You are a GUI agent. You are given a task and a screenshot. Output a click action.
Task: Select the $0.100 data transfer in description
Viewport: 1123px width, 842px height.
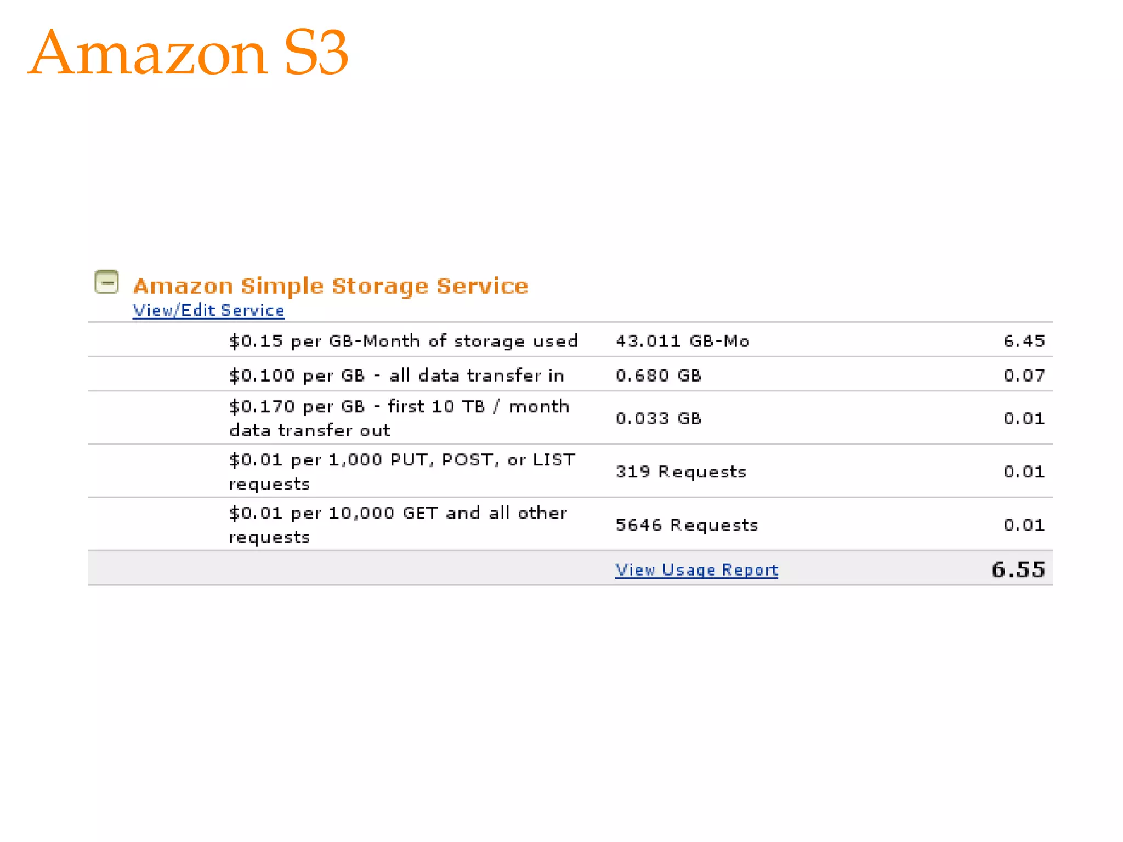tap(396, 376)
